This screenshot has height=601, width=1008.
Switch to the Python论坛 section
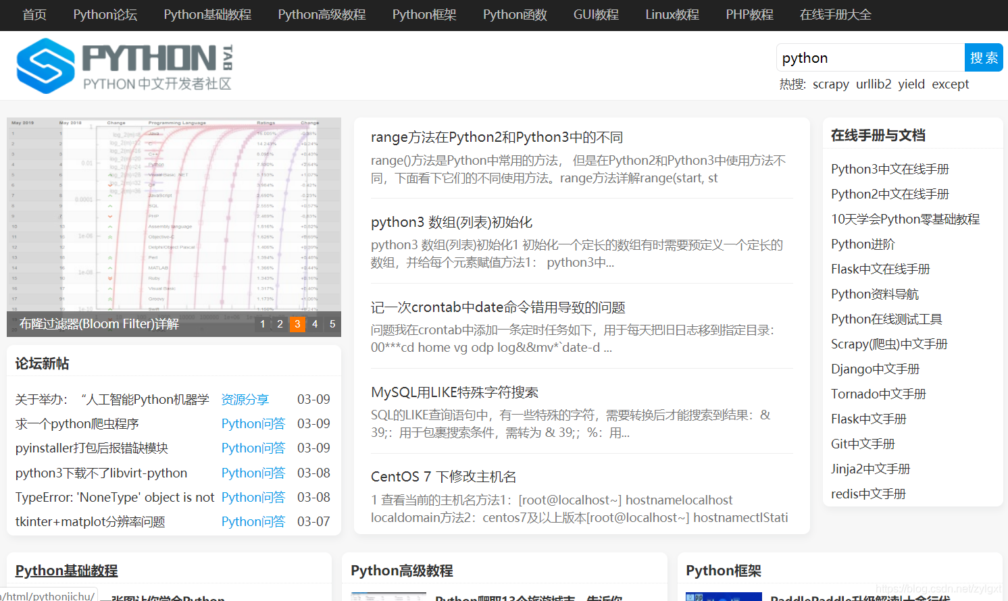click(105, 14)
